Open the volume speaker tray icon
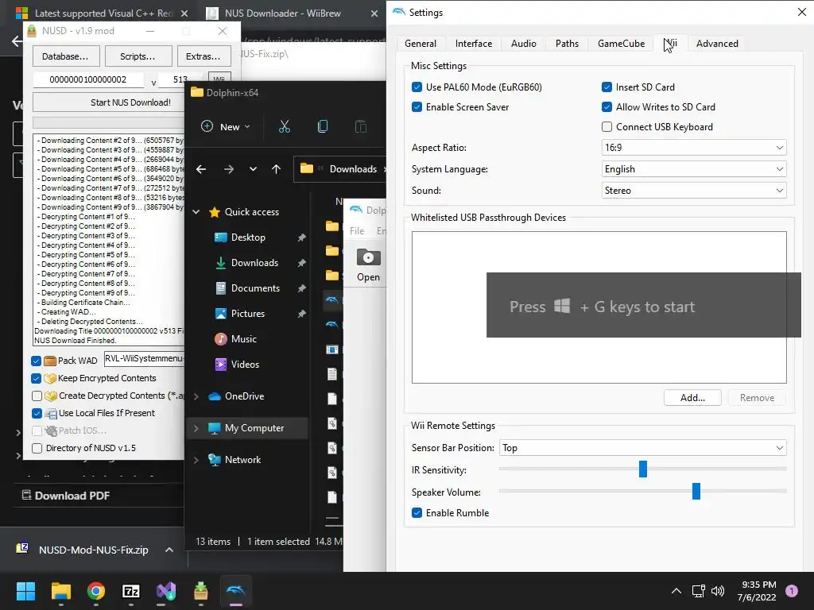 (x=718, y=591)
